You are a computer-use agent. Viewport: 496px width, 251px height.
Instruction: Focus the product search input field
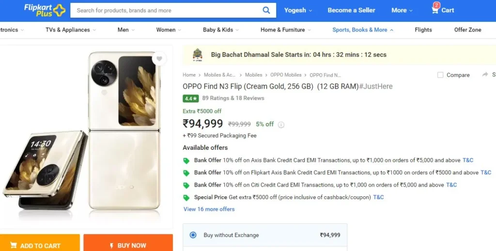168,11
